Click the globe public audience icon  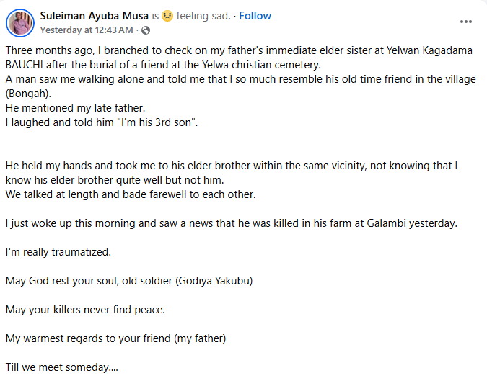tap(146, 30)
